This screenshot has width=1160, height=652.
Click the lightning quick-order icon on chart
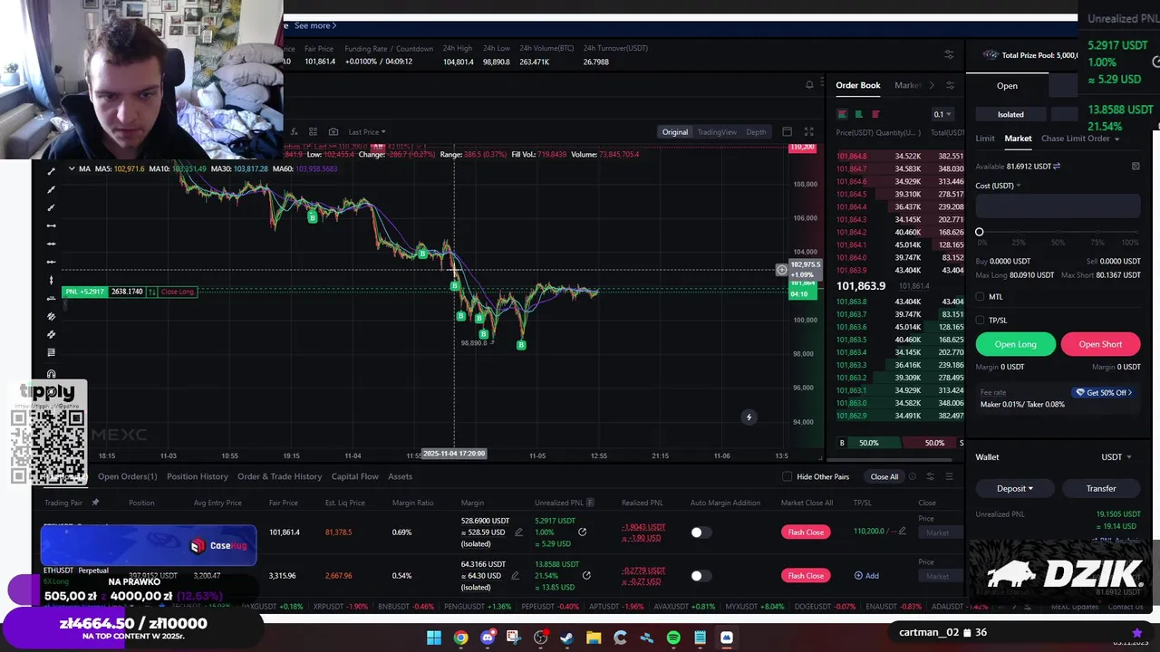(749, 417)
